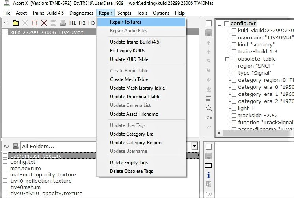Click the magnifying glass search icon
The width and height of the screenshot is (294, 198).
tap(209, 108)
